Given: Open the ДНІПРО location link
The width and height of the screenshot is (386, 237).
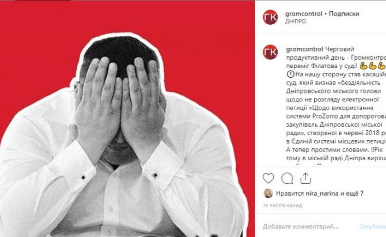Looking at the screenshot, I should (295, 21).
